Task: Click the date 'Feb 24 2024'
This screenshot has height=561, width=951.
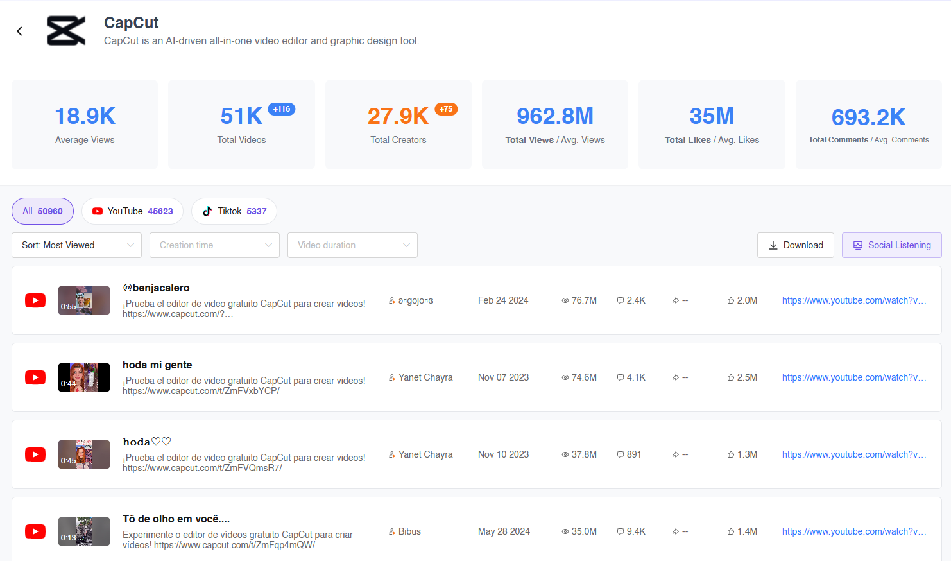Action: (x=503, y=300)
